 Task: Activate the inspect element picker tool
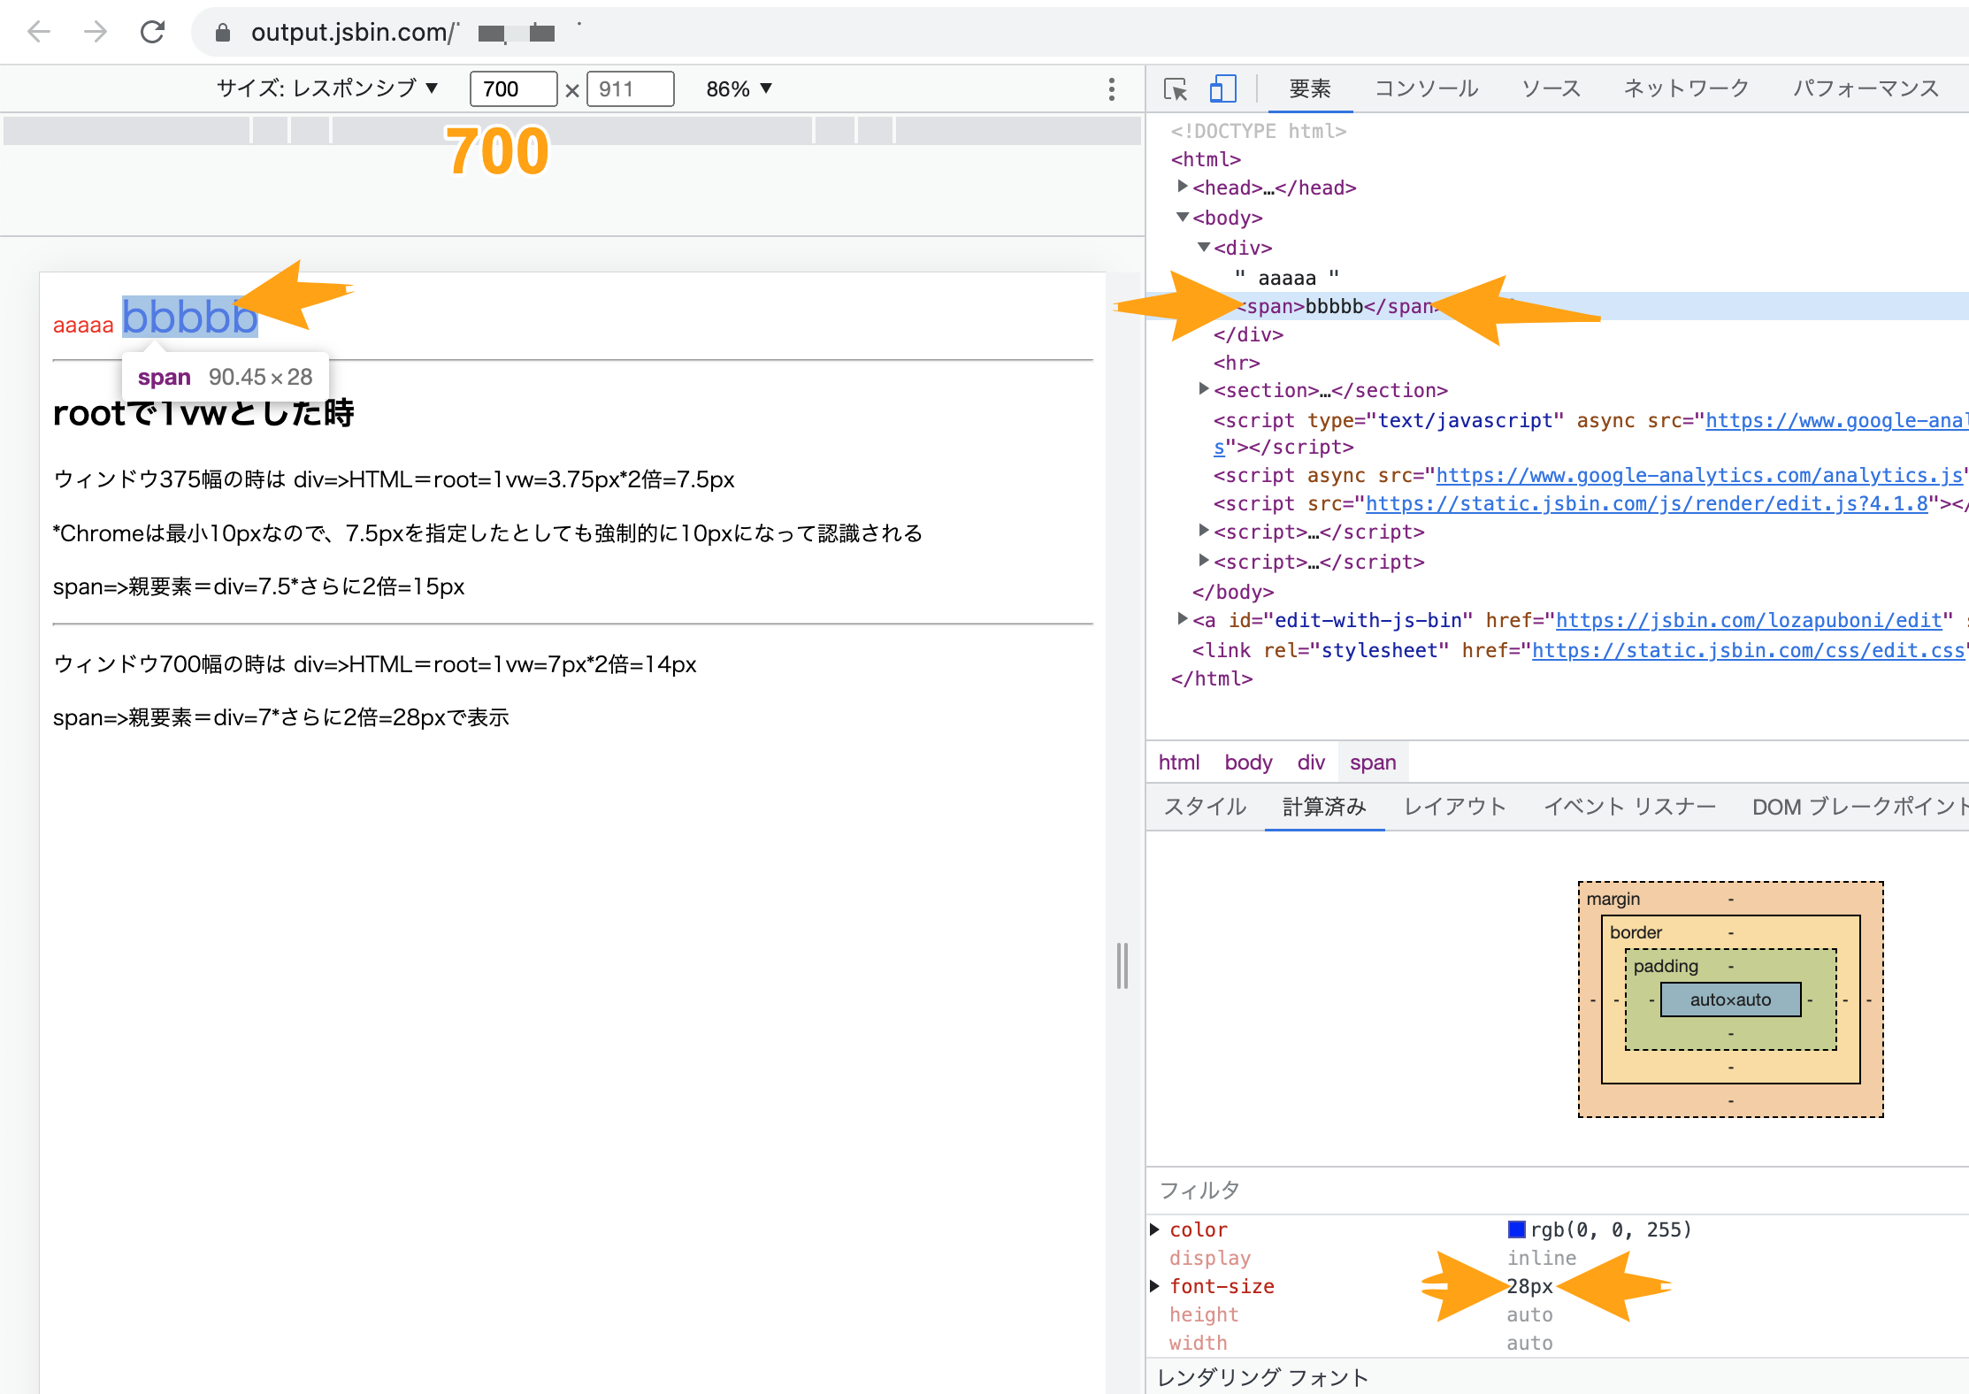coord(1176,88)
